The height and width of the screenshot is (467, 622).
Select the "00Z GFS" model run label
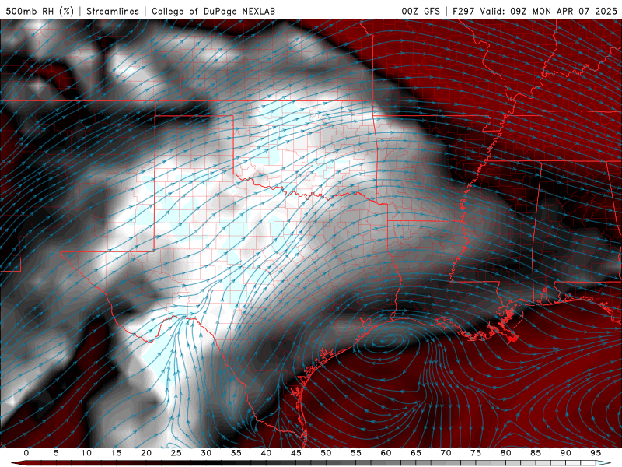(421, 11)
